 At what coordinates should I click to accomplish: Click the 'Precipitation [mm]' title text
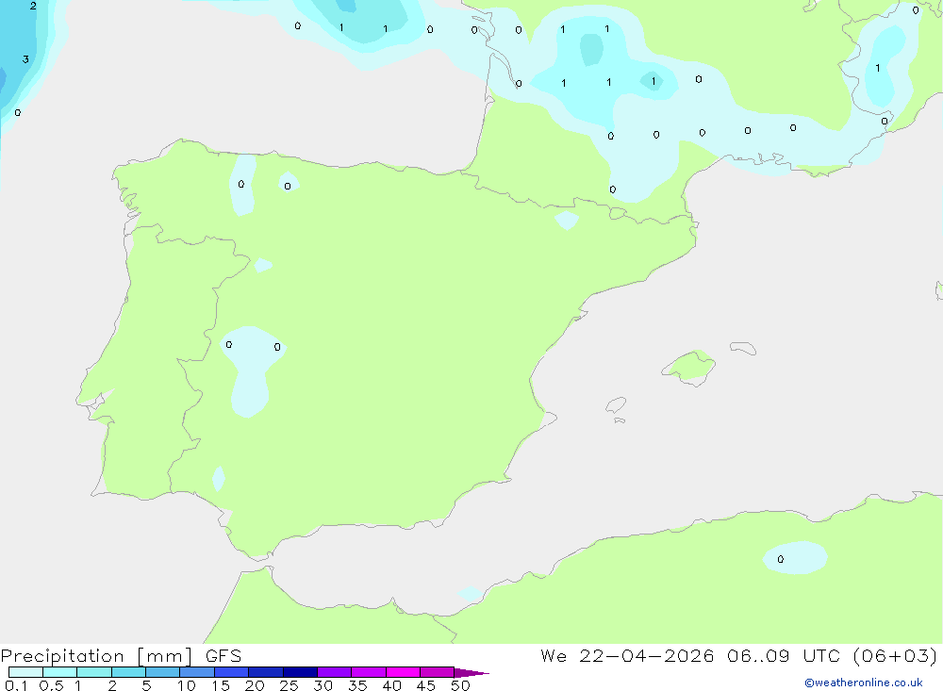[x=96, y=656]
